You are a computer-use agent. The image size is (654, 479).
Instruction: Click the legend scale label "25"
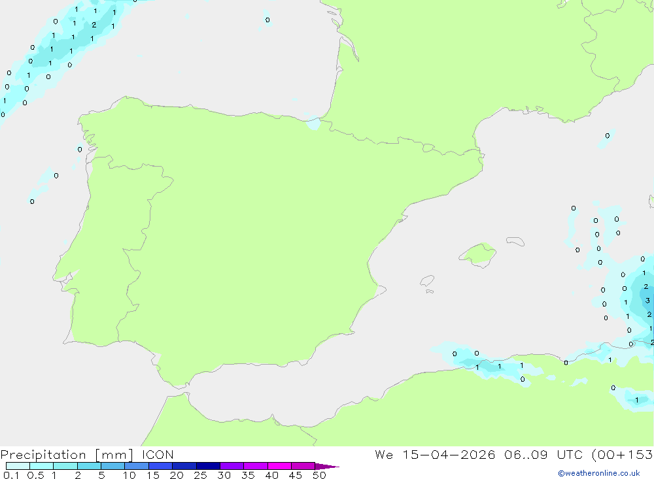point(200,475)
